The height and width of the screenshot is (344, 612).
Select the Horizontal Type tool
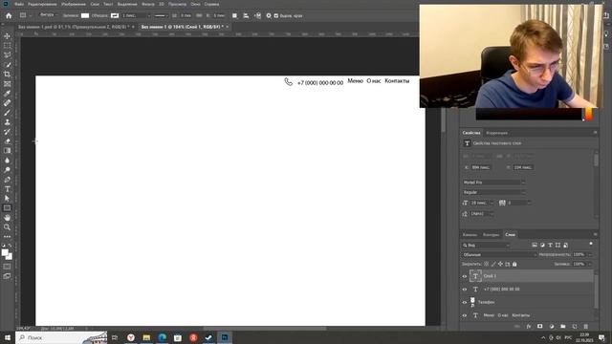(7, 189)
